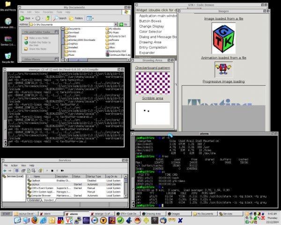The height and width of the screenshot is (225, 281).
Task: Collapse the File and Folder Tasks panel
Action: 56,32
